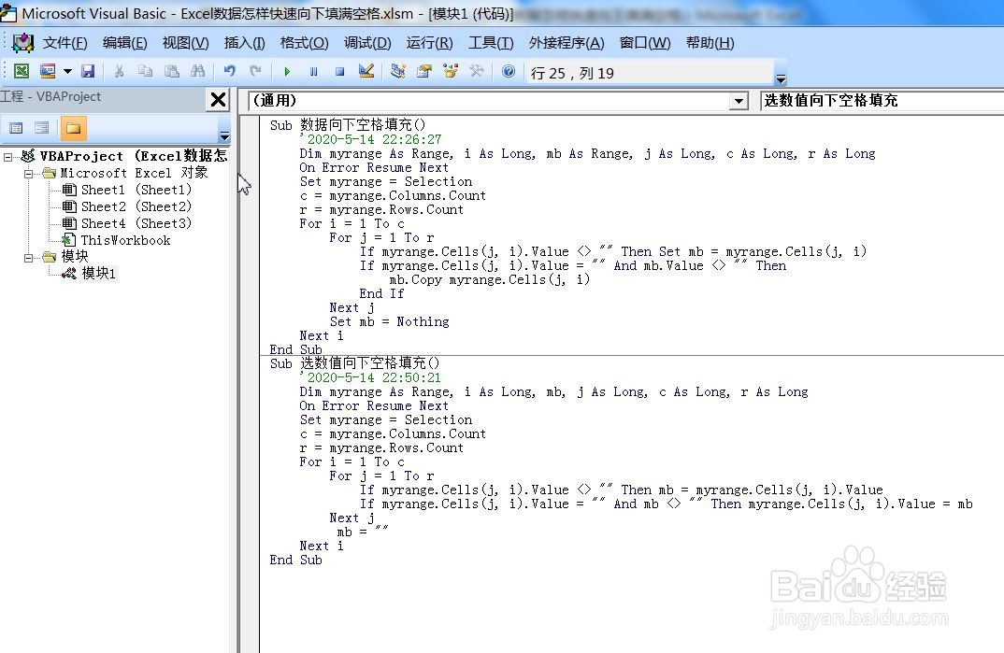
Task: Open the 运行(R) menu
Action: [430, 43]
